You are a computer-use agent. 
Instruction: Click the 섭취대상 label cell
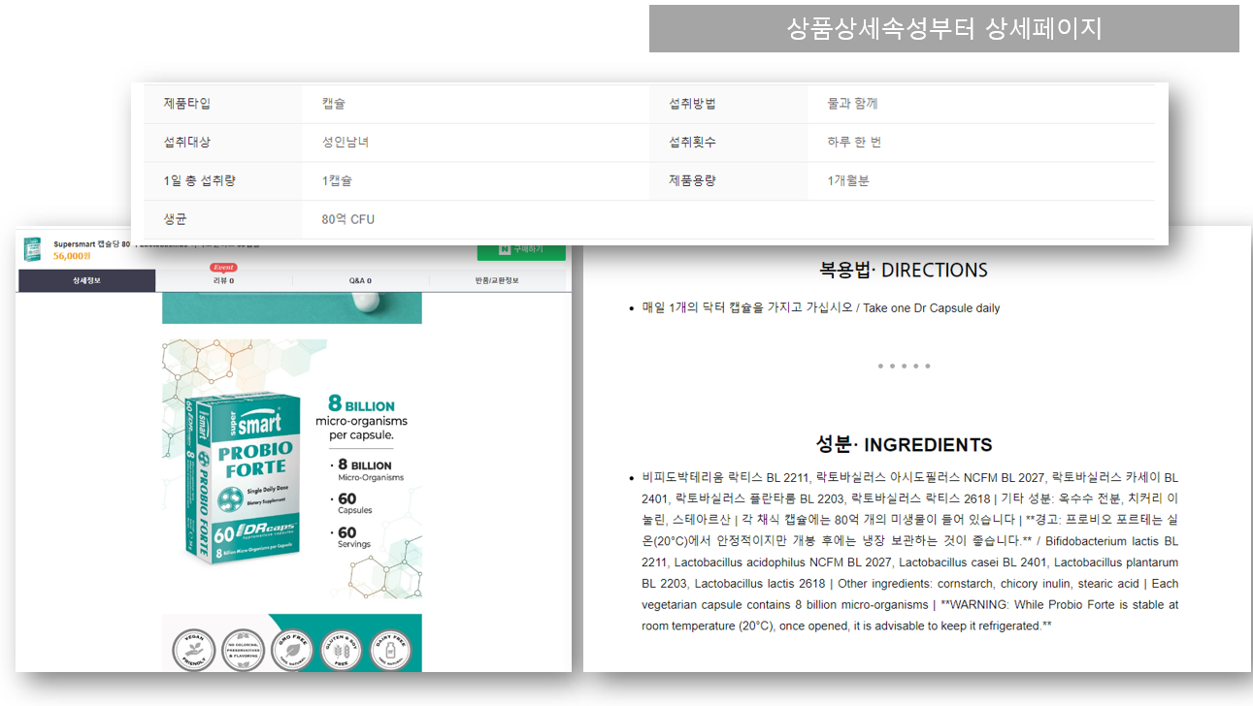[x=223, y=143]
